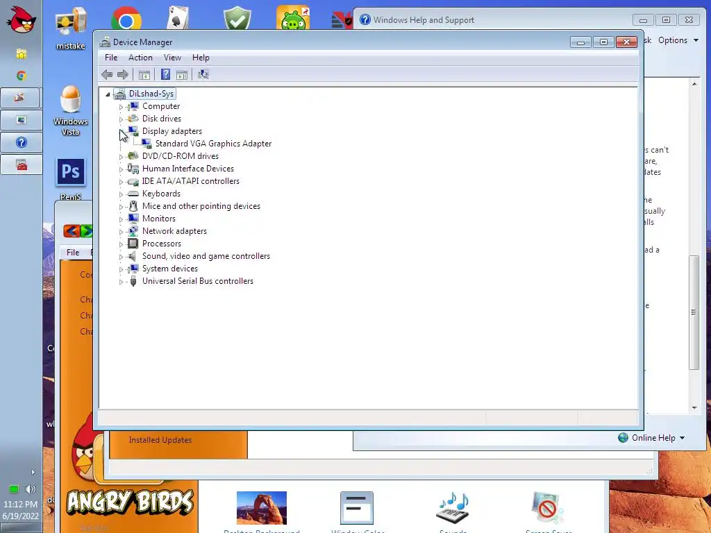Click the Installed Updates link in background window
This screenshot has width=711, height=533.
pyautogui.click(x=160, y=440)
